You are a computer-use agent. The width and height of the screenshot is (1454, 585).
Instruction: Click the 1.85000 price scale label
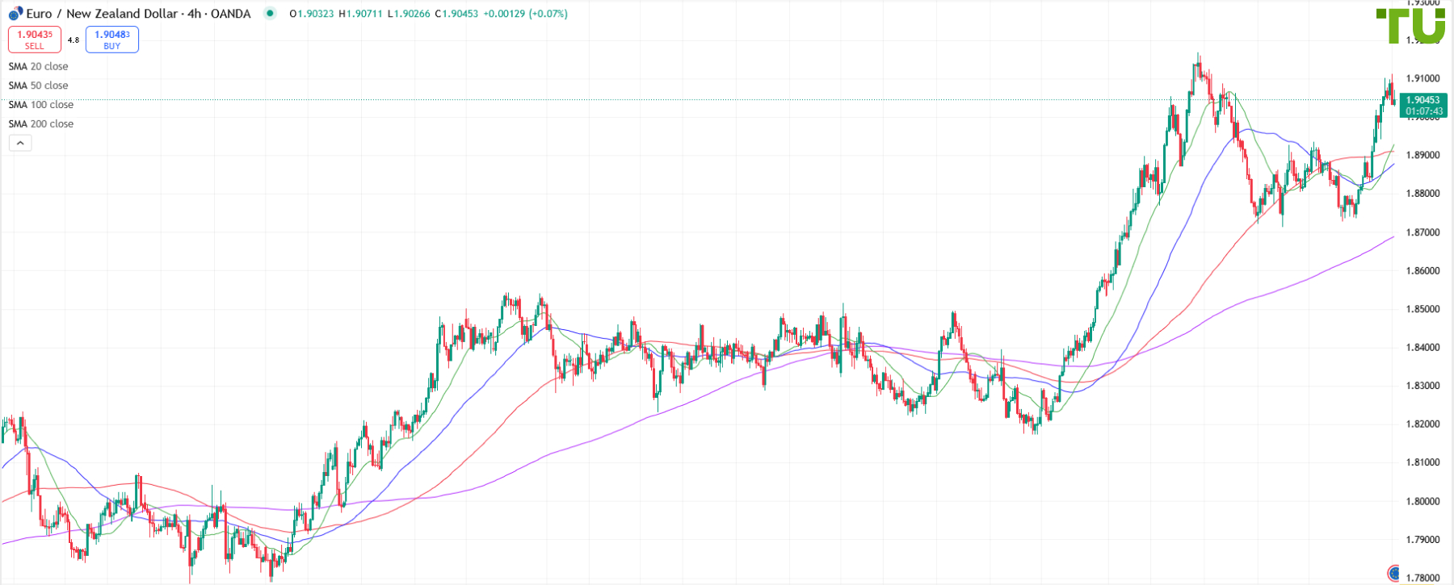click(x=1423, y=309)
